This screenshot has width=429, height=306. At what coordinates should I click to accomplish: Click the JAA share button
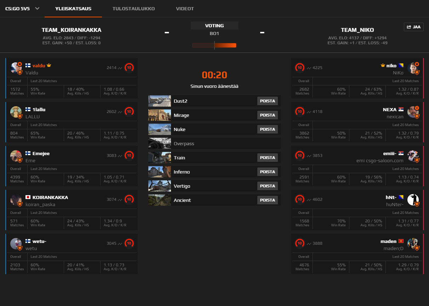point(413,27)
